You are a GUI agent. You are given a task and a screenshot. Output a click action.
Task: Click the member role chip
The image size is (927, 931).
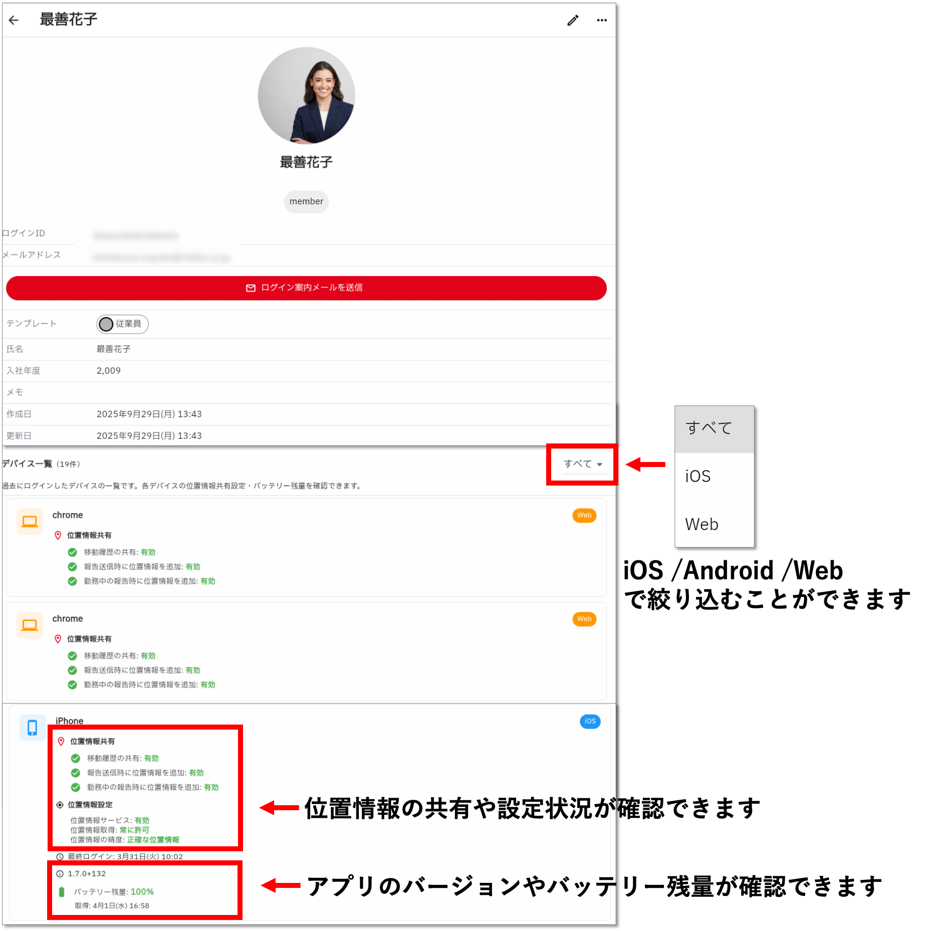[x=306, y=201]
